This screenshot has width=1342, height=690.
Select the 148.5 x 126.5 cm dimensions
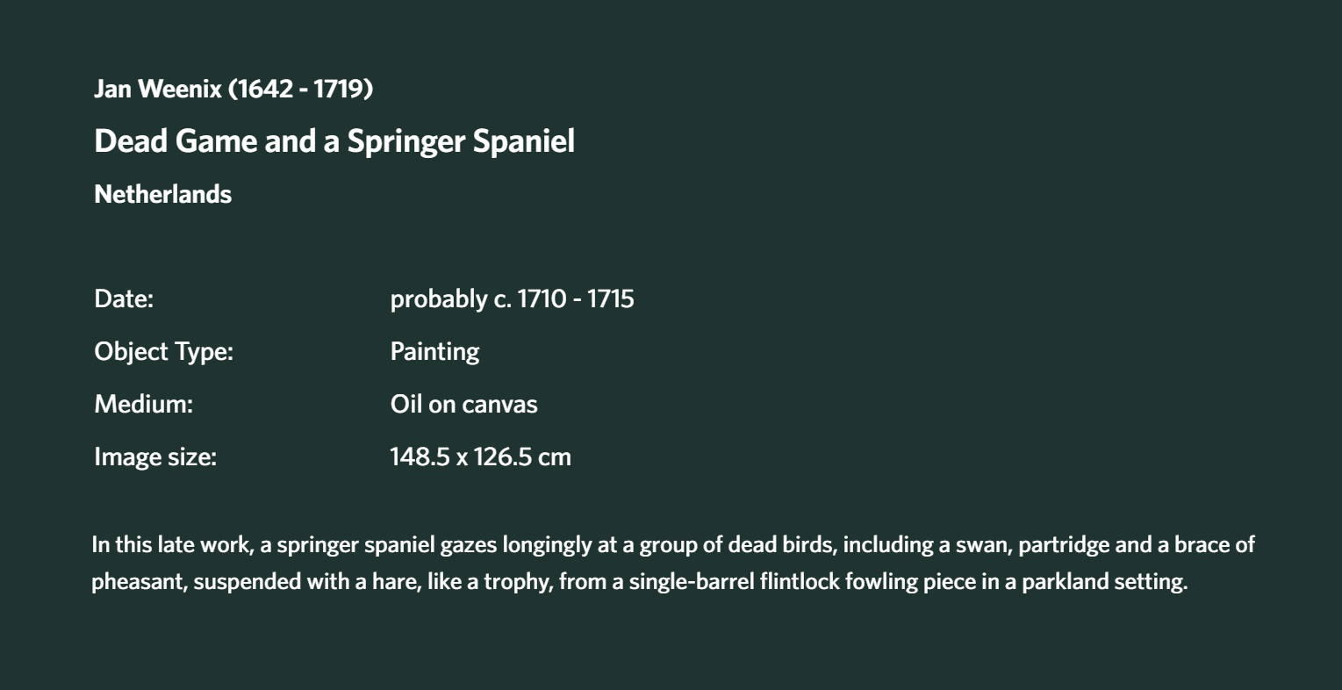(480, 456)
